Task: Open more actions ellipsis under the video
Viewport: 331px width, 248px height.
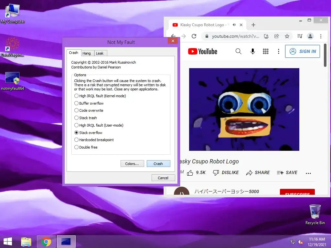Action: [308, 173]
